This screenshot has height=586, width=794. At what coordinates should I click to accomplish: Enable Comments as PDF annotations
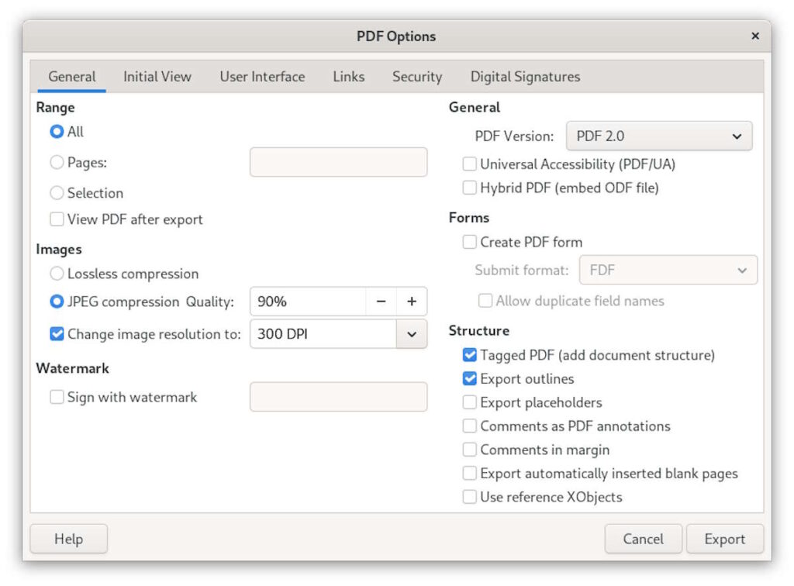point(469,426)
